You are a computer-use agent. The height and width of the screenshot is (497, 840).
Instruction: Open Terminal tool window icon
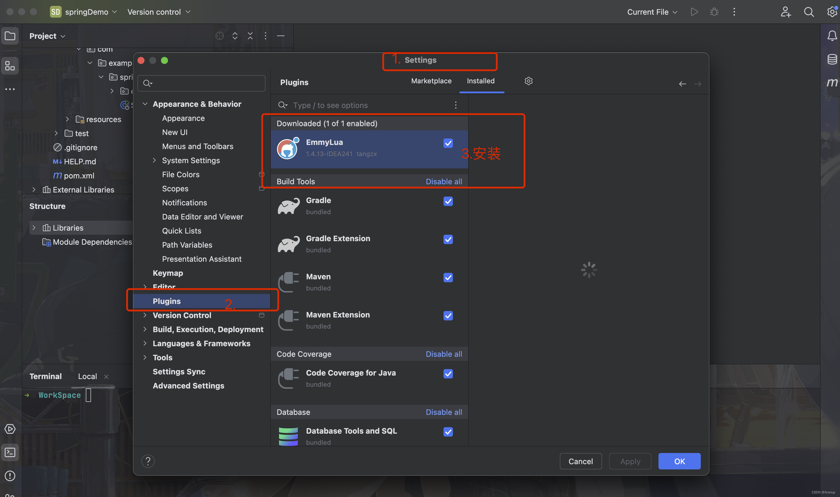pos(10,452)
